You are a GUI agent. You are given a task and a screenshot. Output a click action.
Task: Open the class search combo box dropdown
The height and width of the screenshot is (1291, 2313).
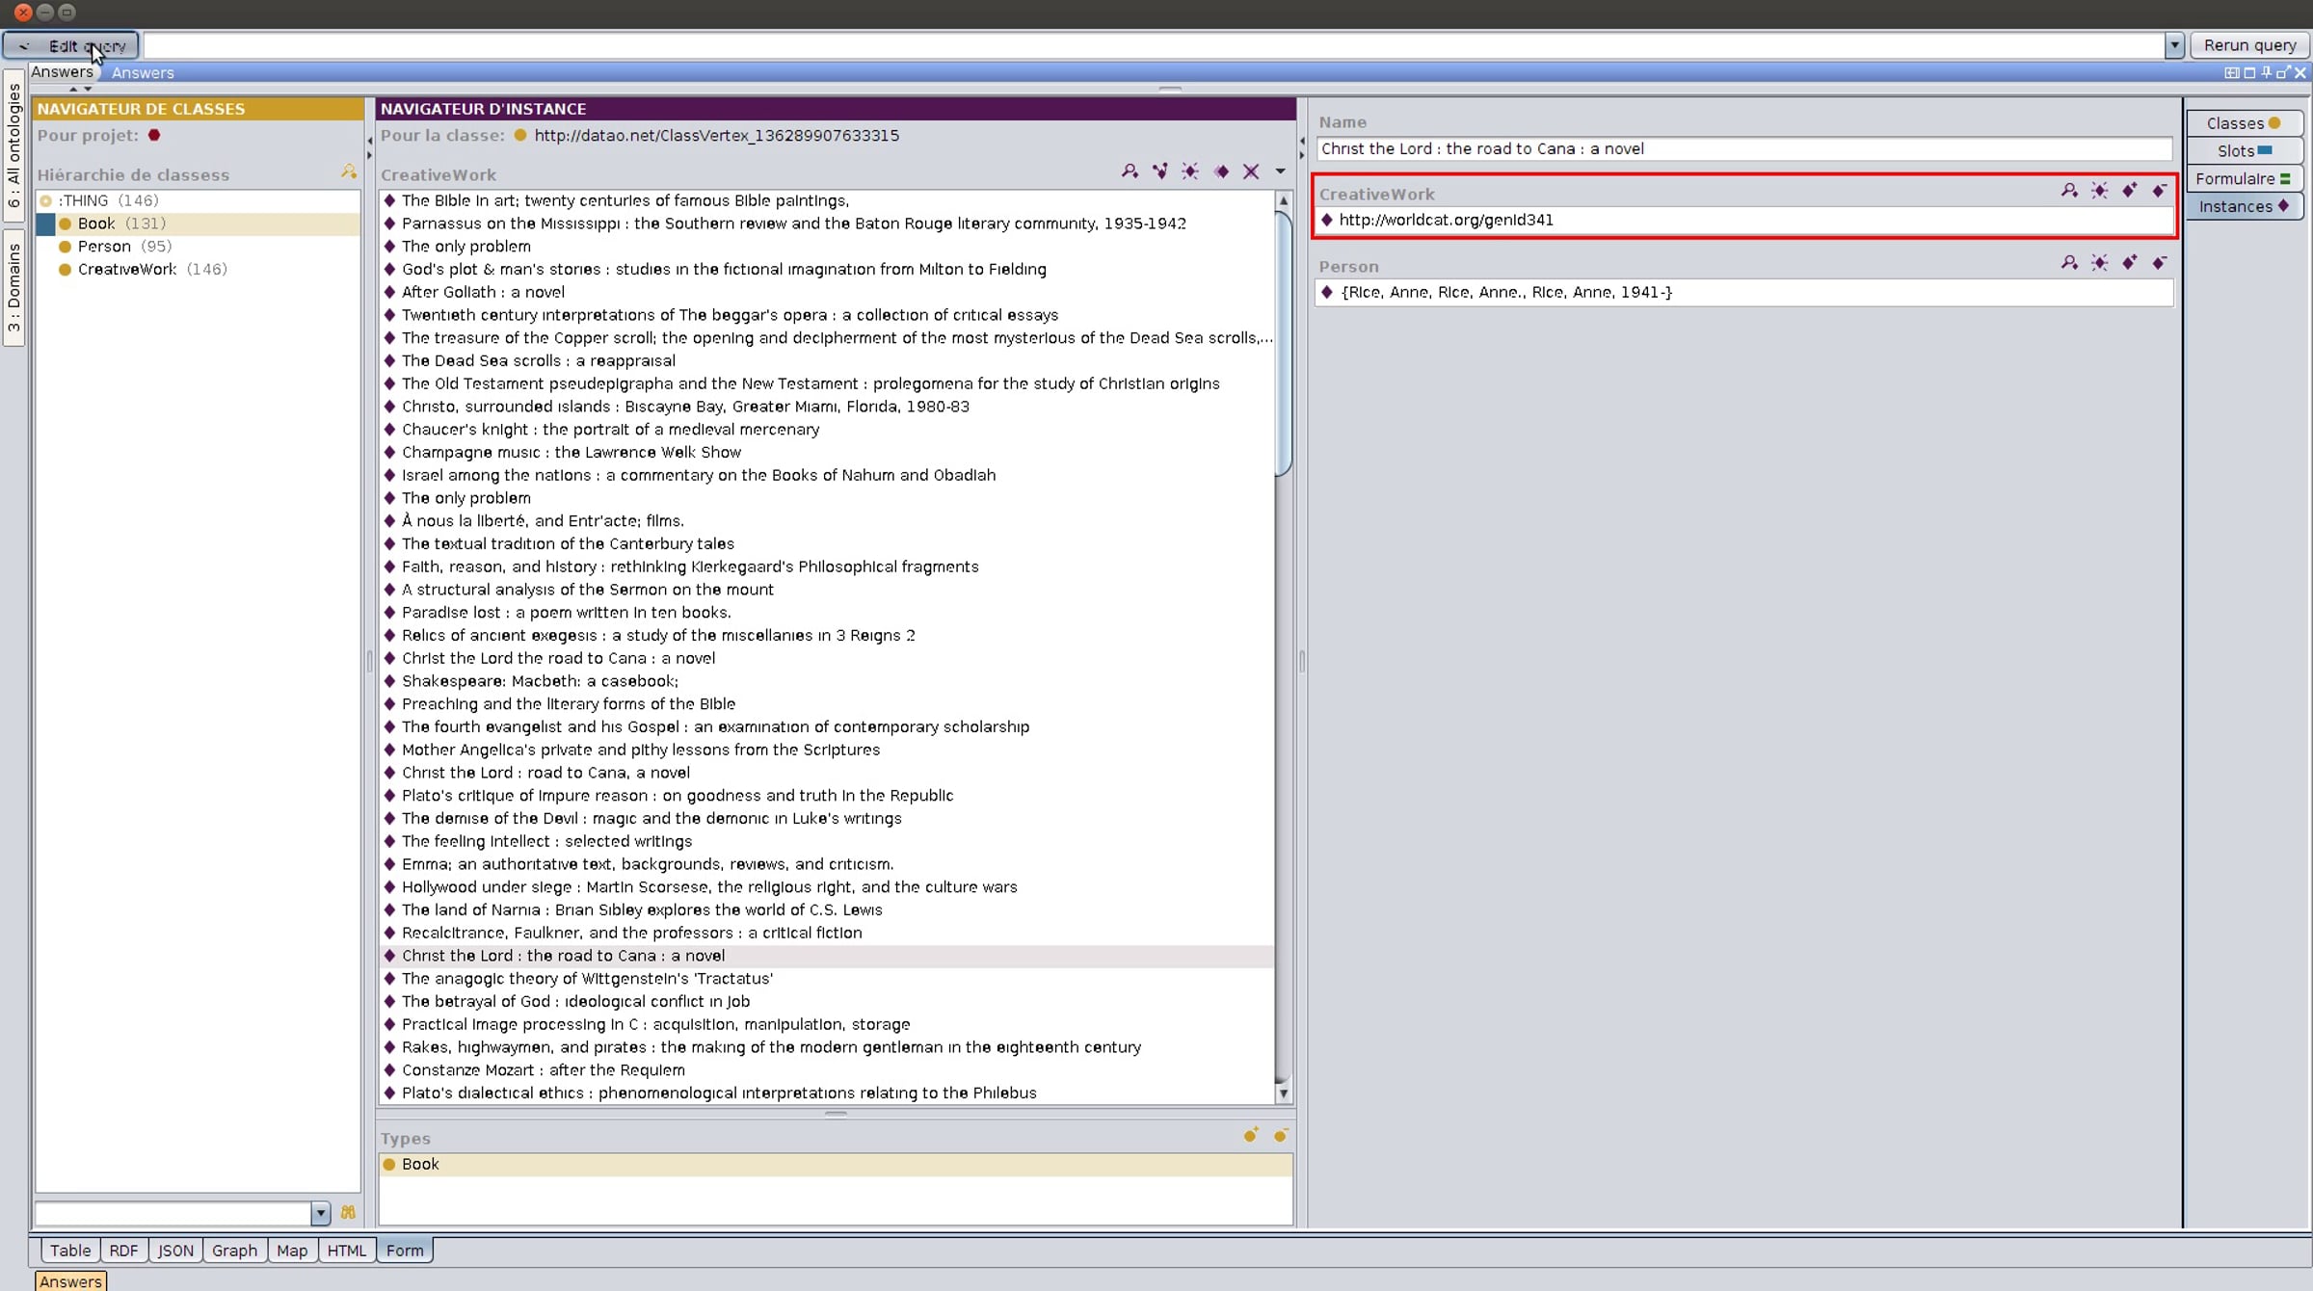(320, 1213)
